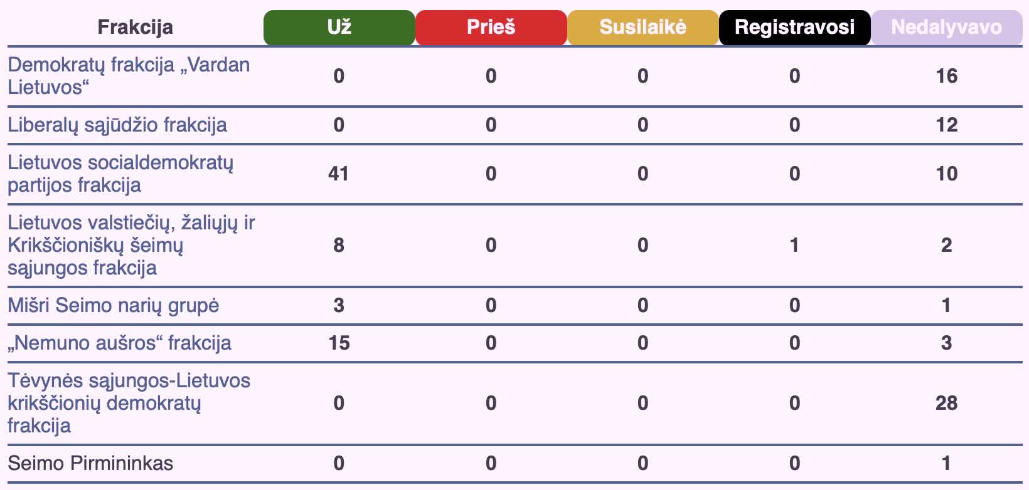Click the Seimo Pirmininkas row label

pos(90,463)
